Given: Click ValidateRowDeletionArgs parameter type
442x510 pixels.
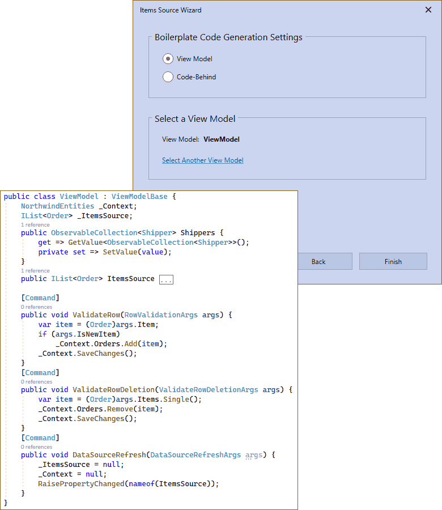Looking at the screenshot, I should click(209, 390).
